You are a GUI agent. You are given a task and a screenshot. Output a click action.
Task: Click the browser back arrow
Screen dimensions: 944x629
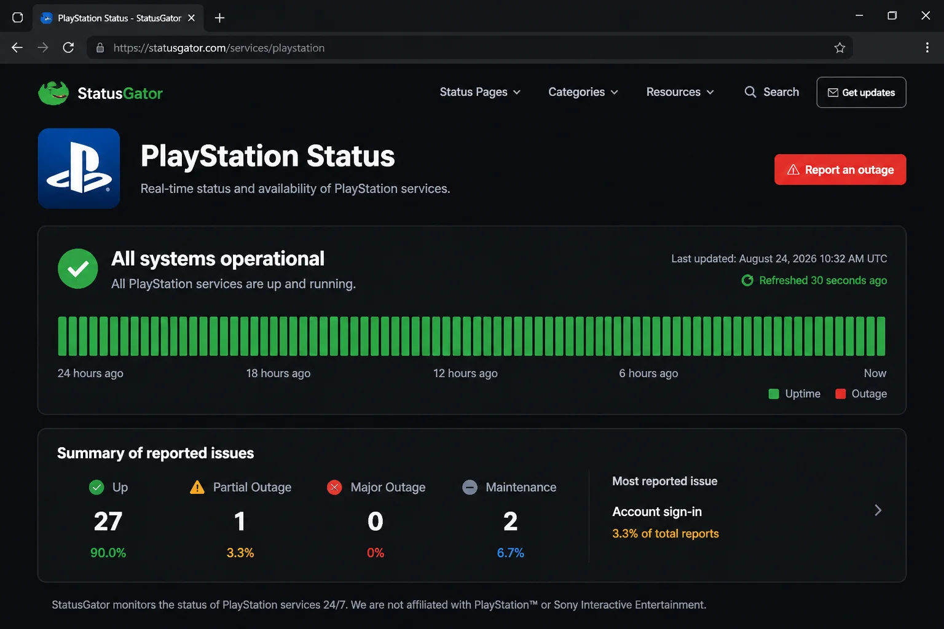click(17, 48)
